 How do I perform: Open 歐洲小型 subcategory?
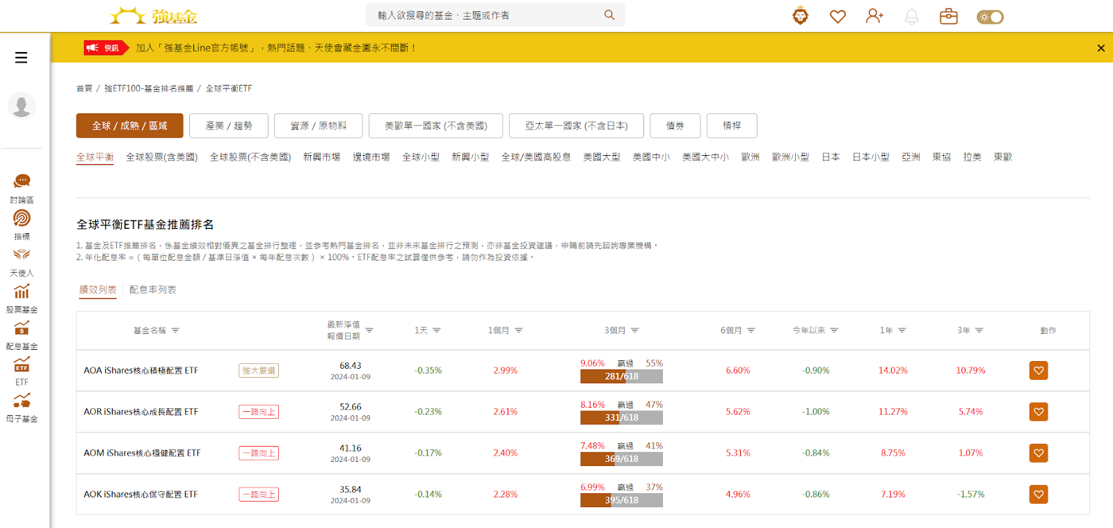(790, 157)
